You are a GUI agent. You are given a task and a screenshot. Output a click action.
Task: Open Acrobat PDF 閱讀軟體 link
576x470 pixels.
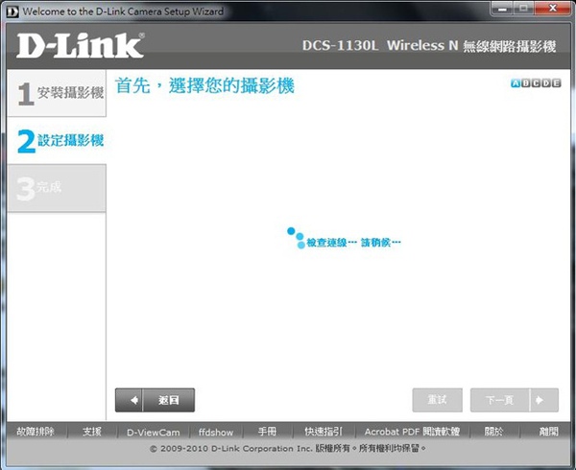point(412,432)
